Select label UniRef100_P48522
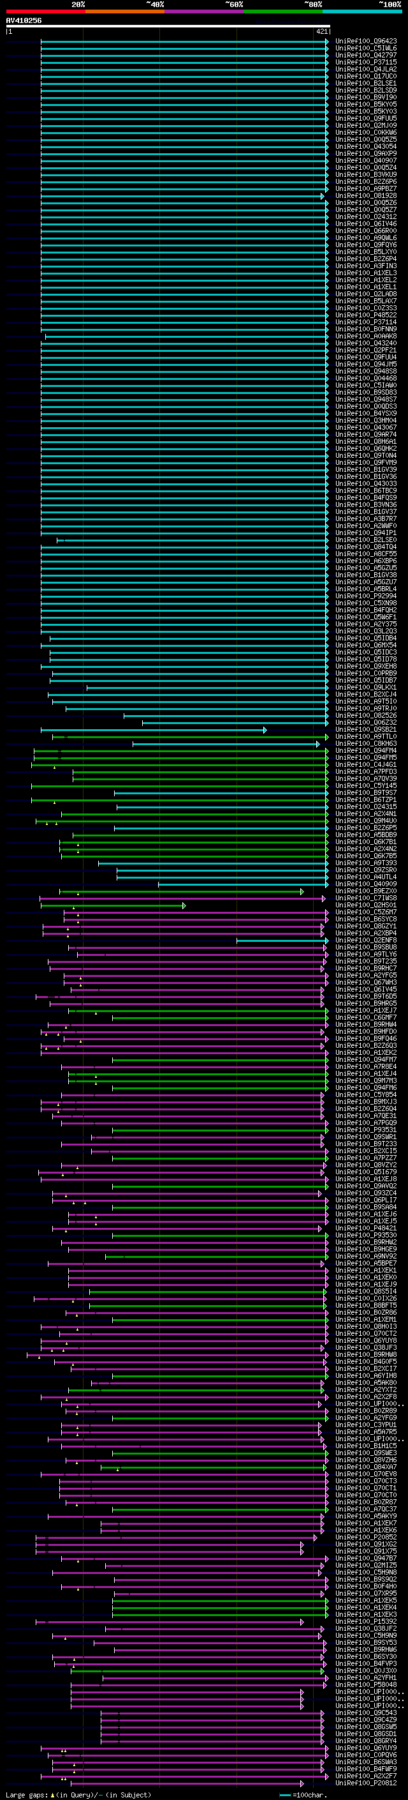The width and height of the screenshot is (408, 1800). pos(366,315)
